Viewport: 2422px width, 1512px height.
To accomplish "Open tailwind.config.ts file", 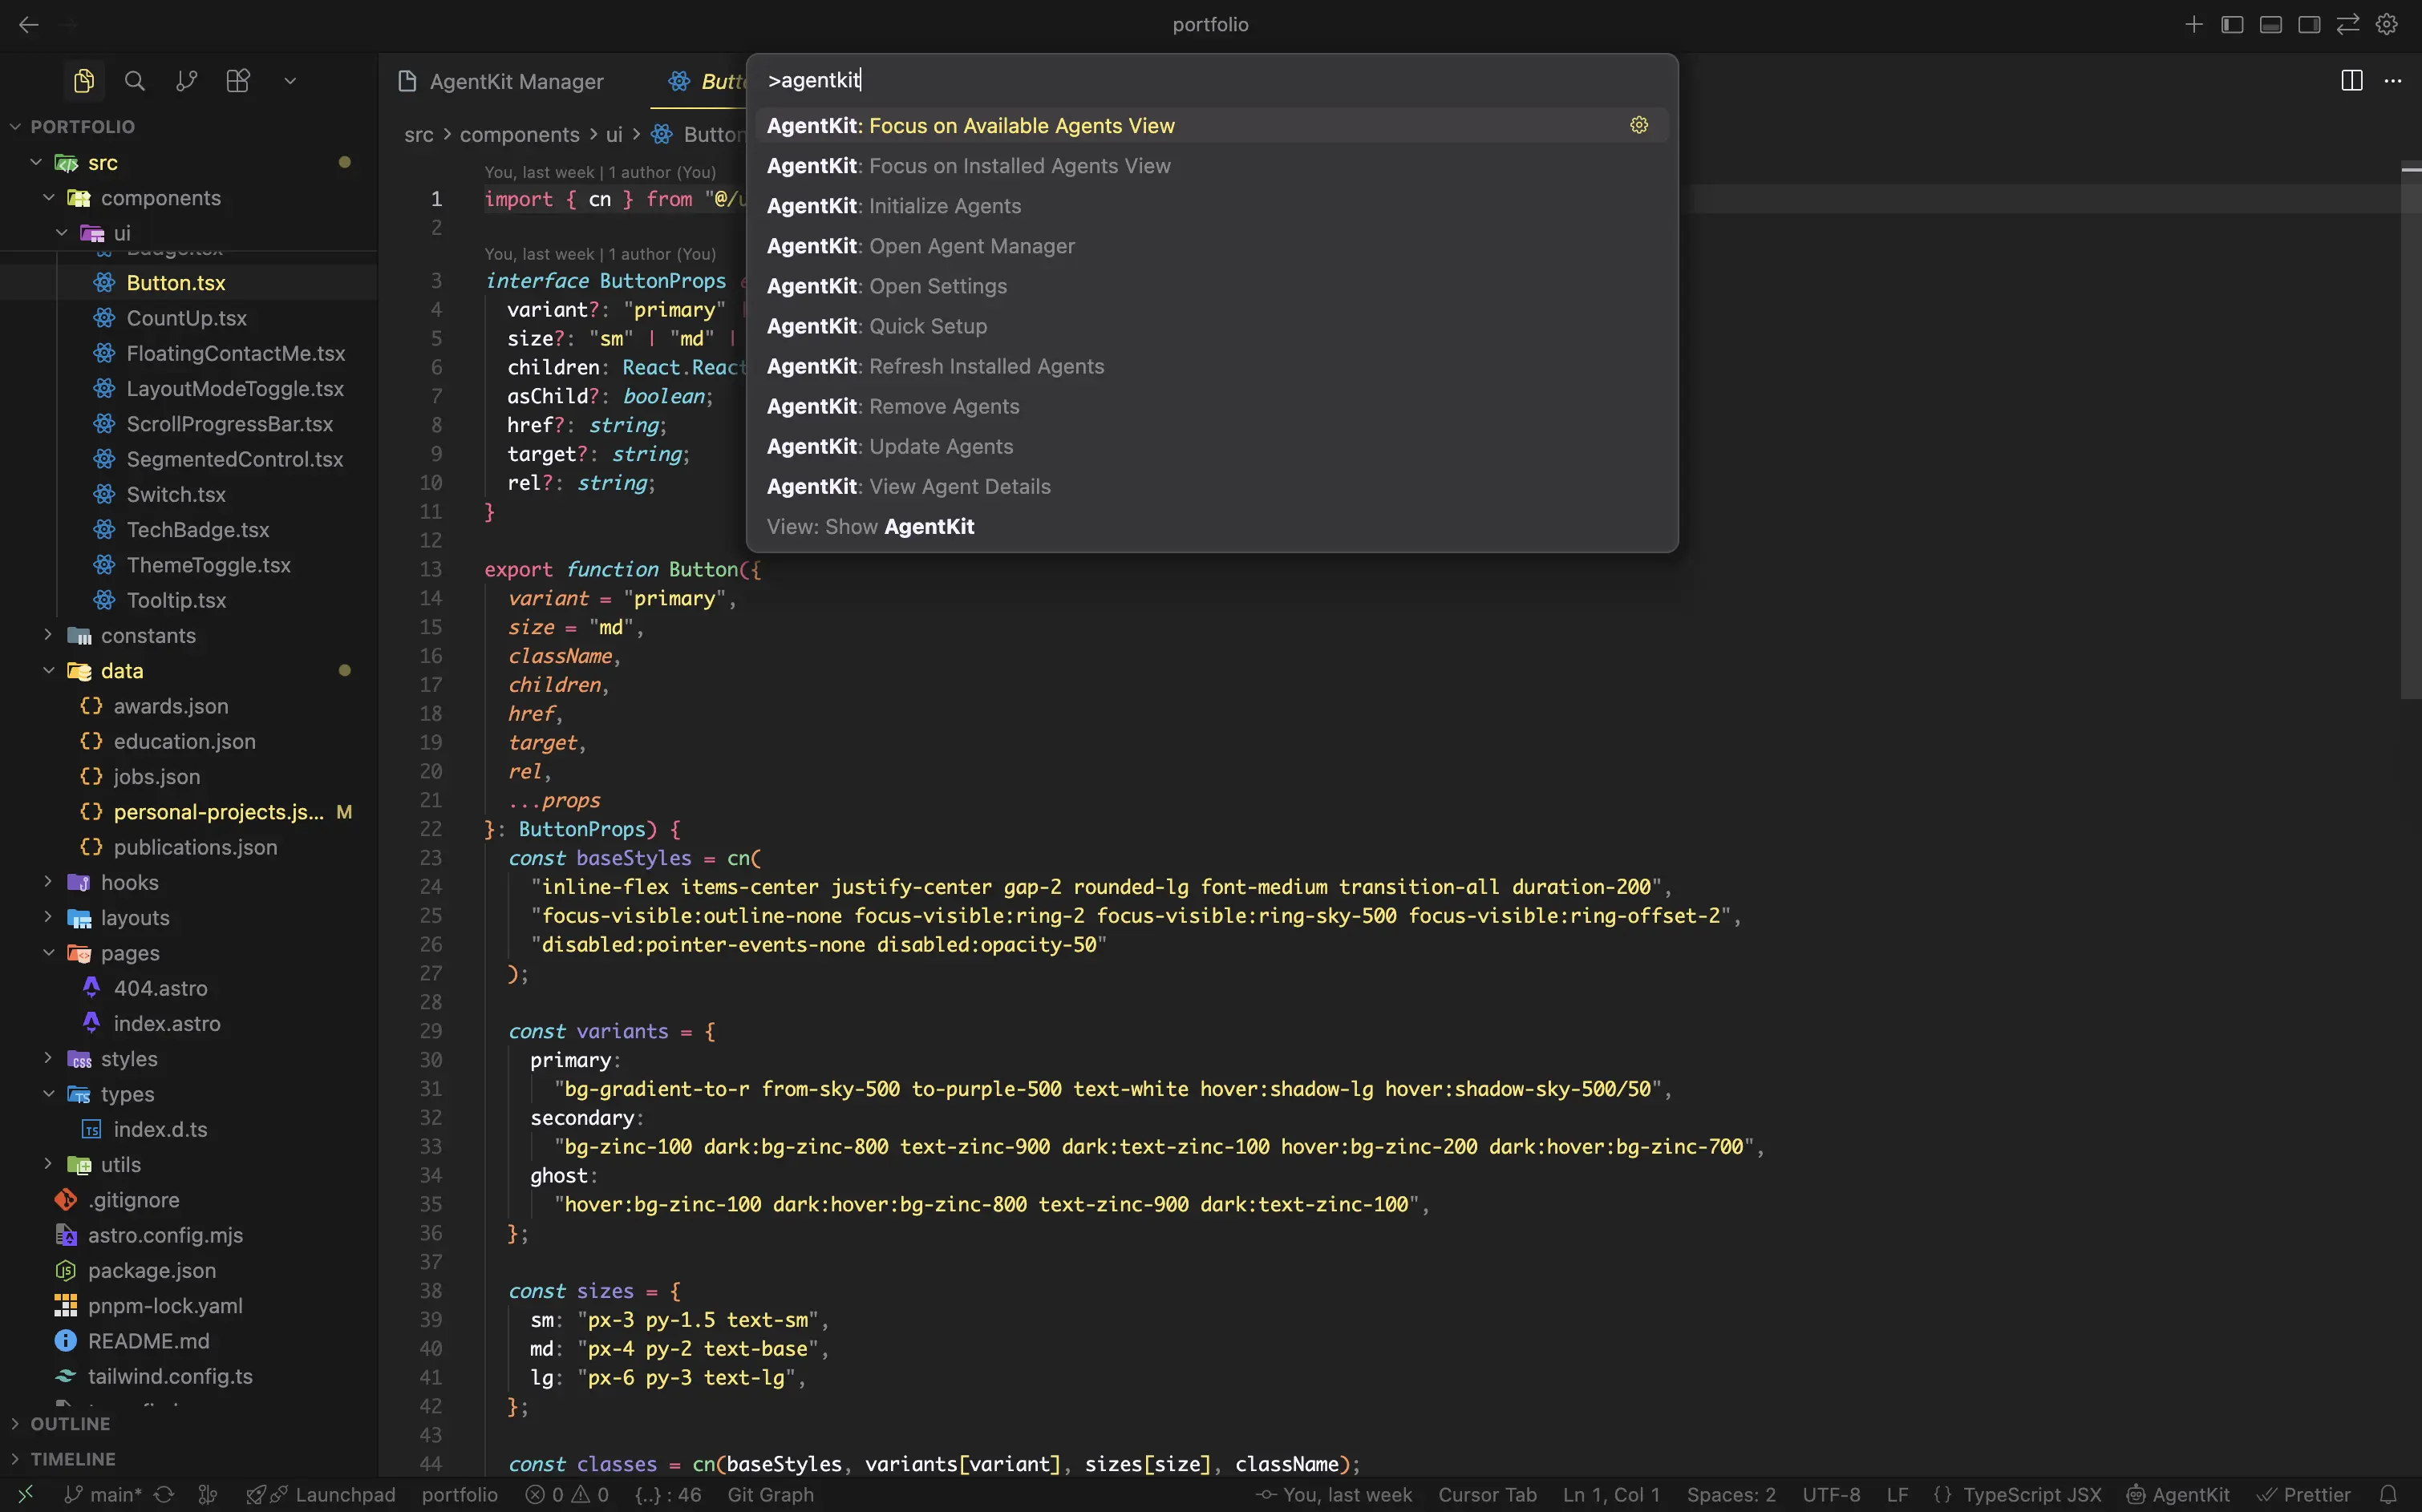I will [x=189, y=1377].
